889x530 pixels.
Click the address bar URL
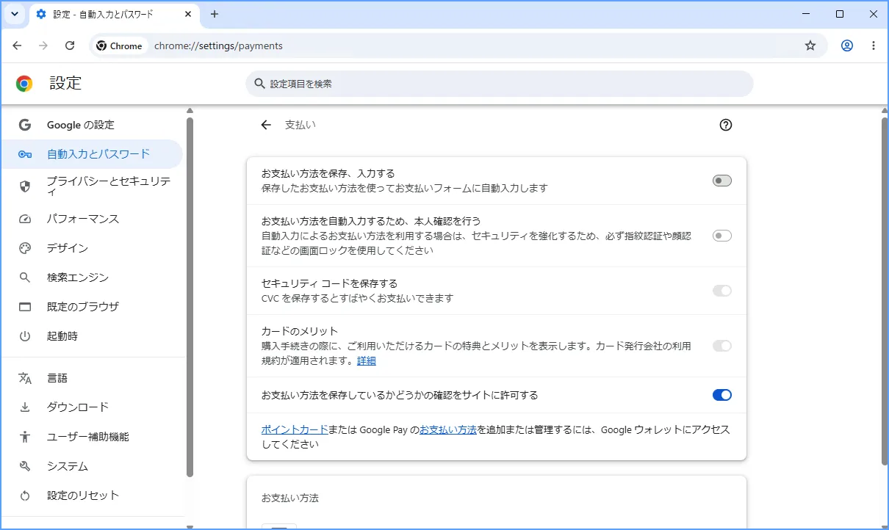pos(218,46)
